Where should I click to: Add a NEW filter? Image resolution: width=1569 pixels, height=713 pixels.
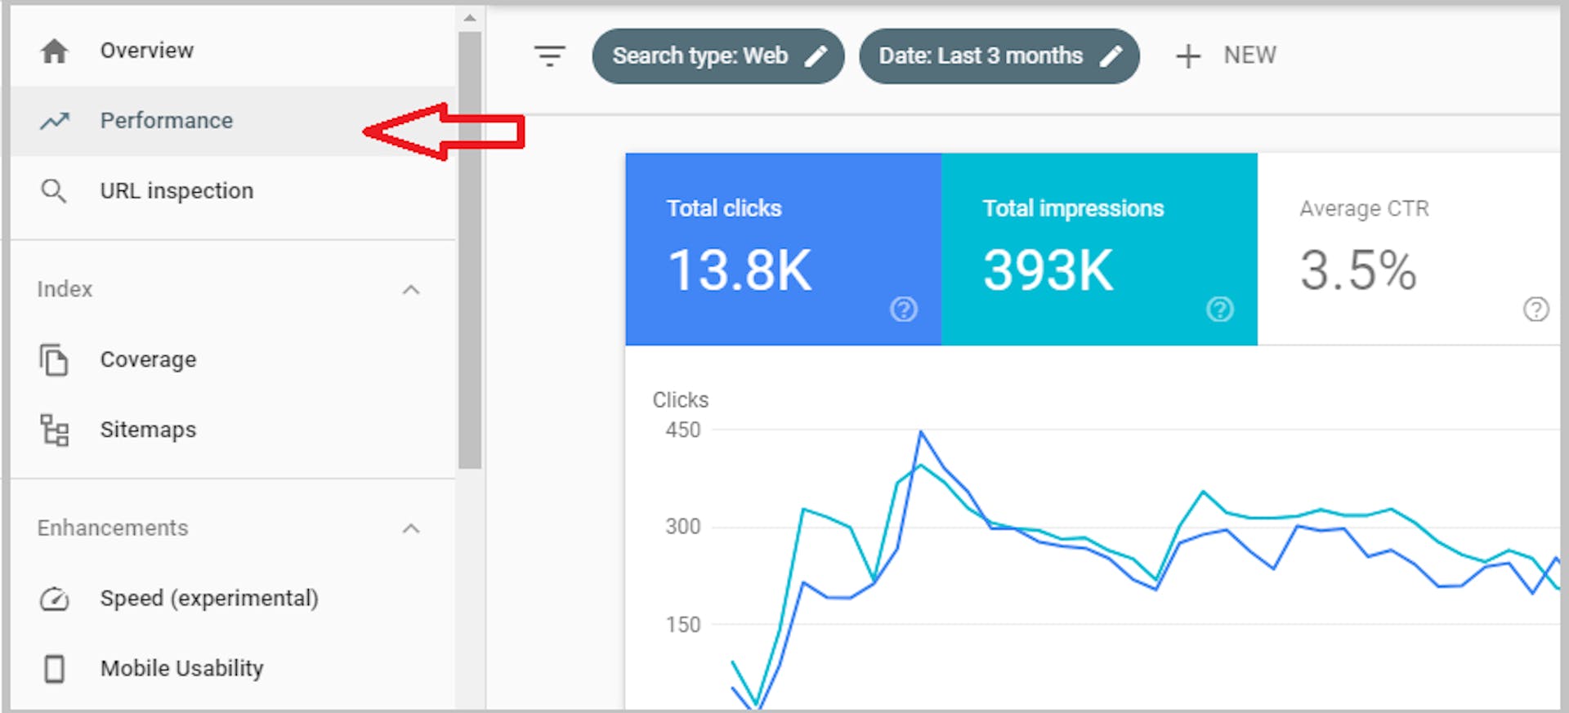(1226, 56)
